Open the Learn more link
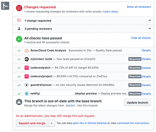 (x=111, y=11)
